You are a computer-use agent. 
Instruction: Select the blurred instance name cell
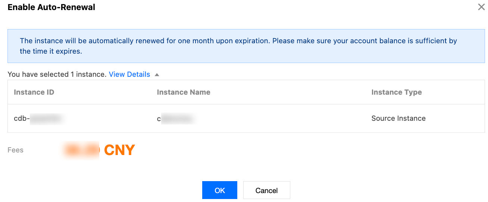(175, 119)
